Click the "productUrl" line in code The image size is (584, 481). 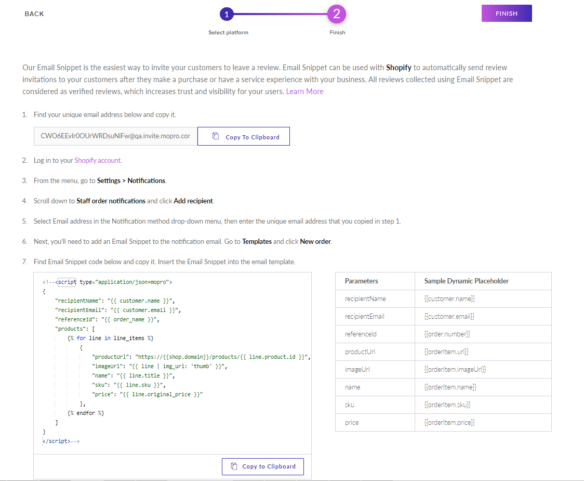201,357
